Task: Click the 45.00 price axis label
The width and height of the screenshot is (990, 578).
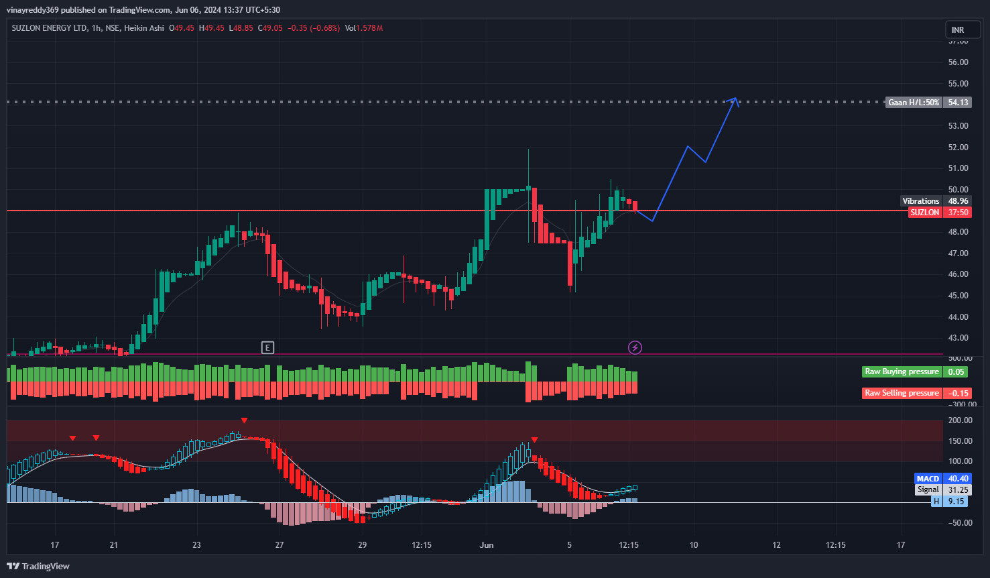Action: pos(958,296)
